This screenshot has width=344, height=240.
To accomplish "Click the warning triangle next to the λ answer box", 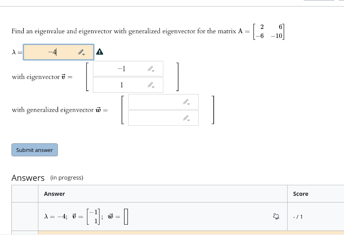I will (100, 52).
